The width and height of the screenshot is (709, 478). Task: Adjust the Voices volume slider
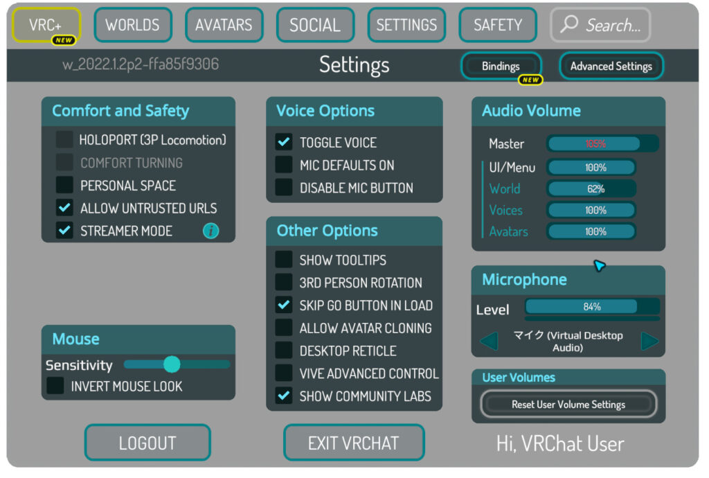point(591,210)
